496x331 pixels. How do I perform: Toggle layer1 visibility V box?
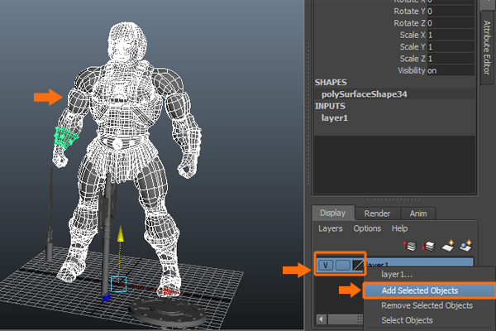click(x=325, y=266)
